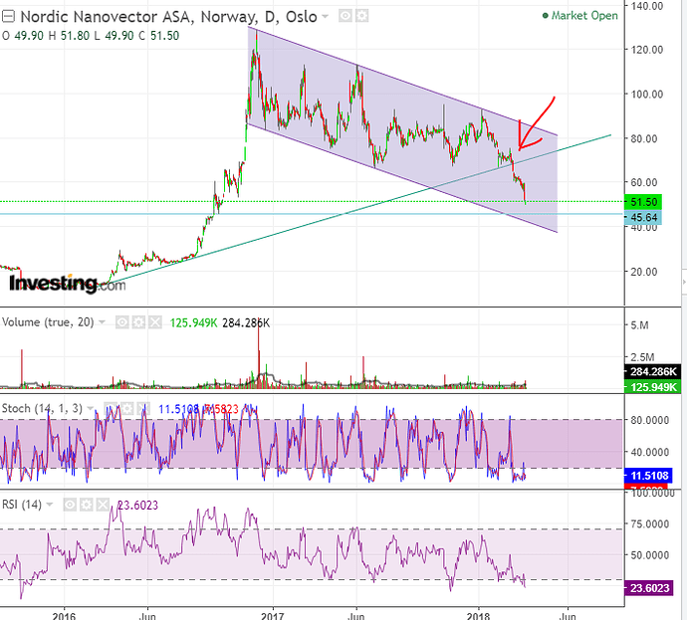Open the main symbol settings gear
The height and width of the screenshot is (620, 687).
tap(361, 16)
